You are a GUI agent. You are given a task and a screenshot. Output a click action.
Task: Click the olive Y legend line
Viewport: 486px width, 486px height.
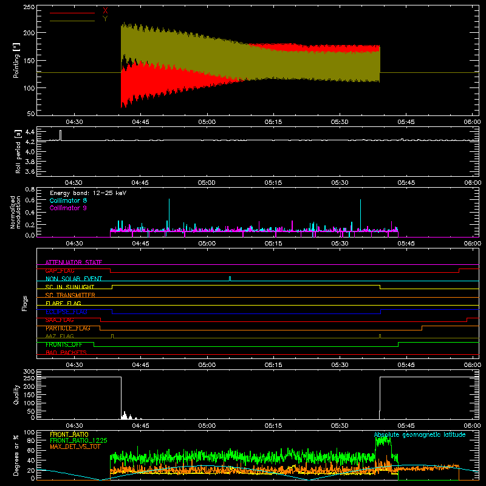coord(72,21)
